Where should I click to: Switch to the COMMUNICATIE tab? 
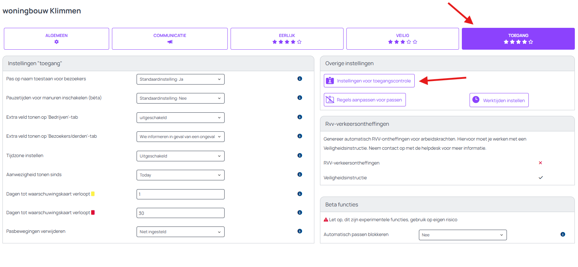[170, 39]
